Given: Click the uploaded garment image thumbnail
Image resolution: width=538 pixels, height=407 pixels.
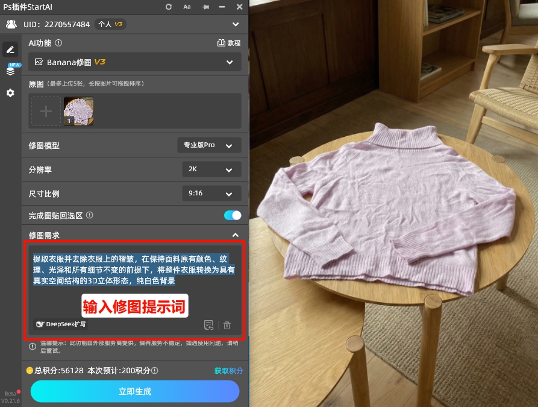Looking at the screenshot, I should click(78, 111).
